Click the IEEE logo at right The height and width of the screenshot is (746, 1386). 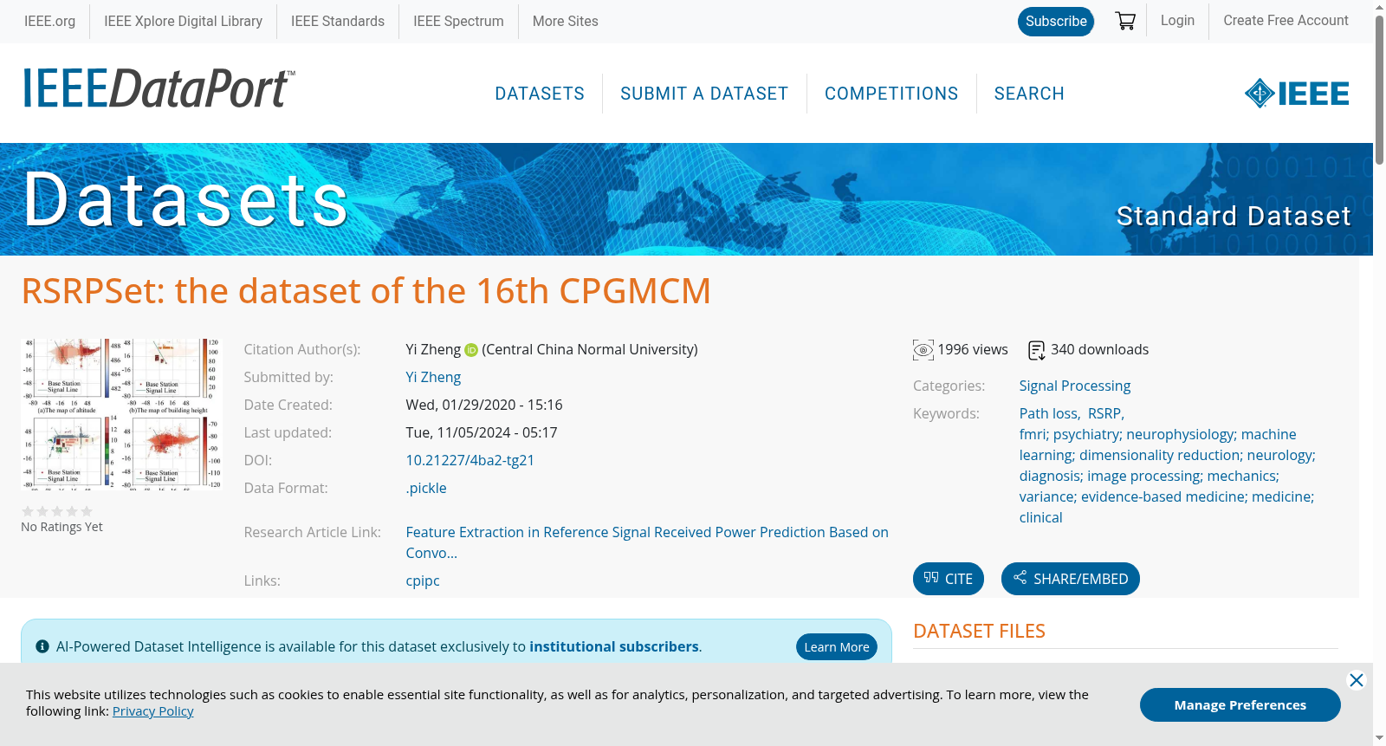(1297, 94)
